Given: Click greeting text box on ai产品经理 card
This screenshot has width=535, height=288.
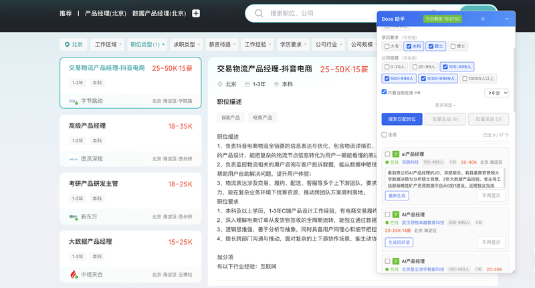Looking at the screenshot, I should point(445,178).
